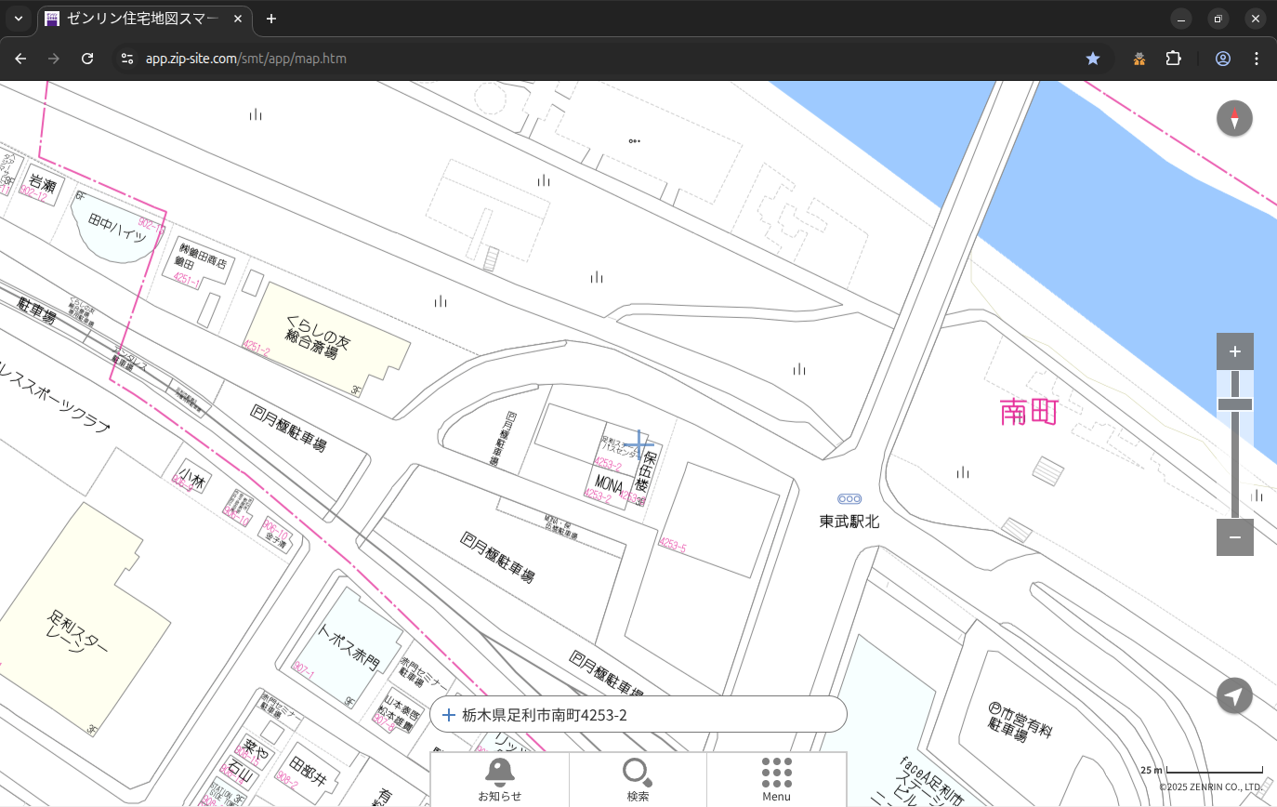View site information icon in URL bar

click(x=128, y=59)
